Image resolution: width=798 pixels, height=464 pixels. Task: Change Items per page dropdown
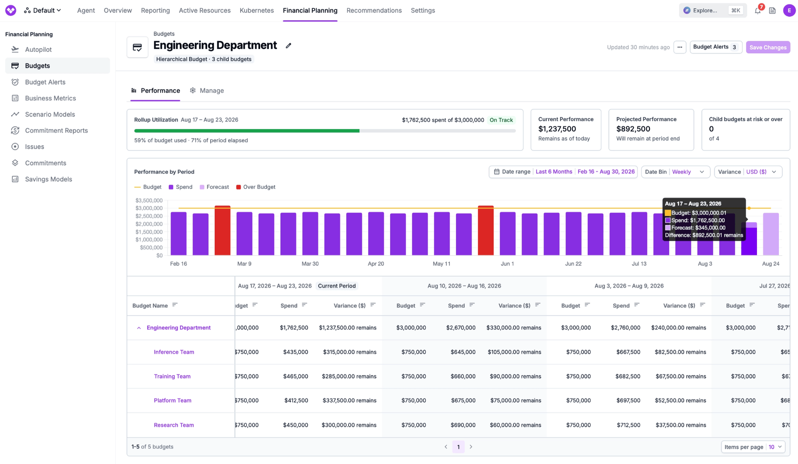(753, 447)
